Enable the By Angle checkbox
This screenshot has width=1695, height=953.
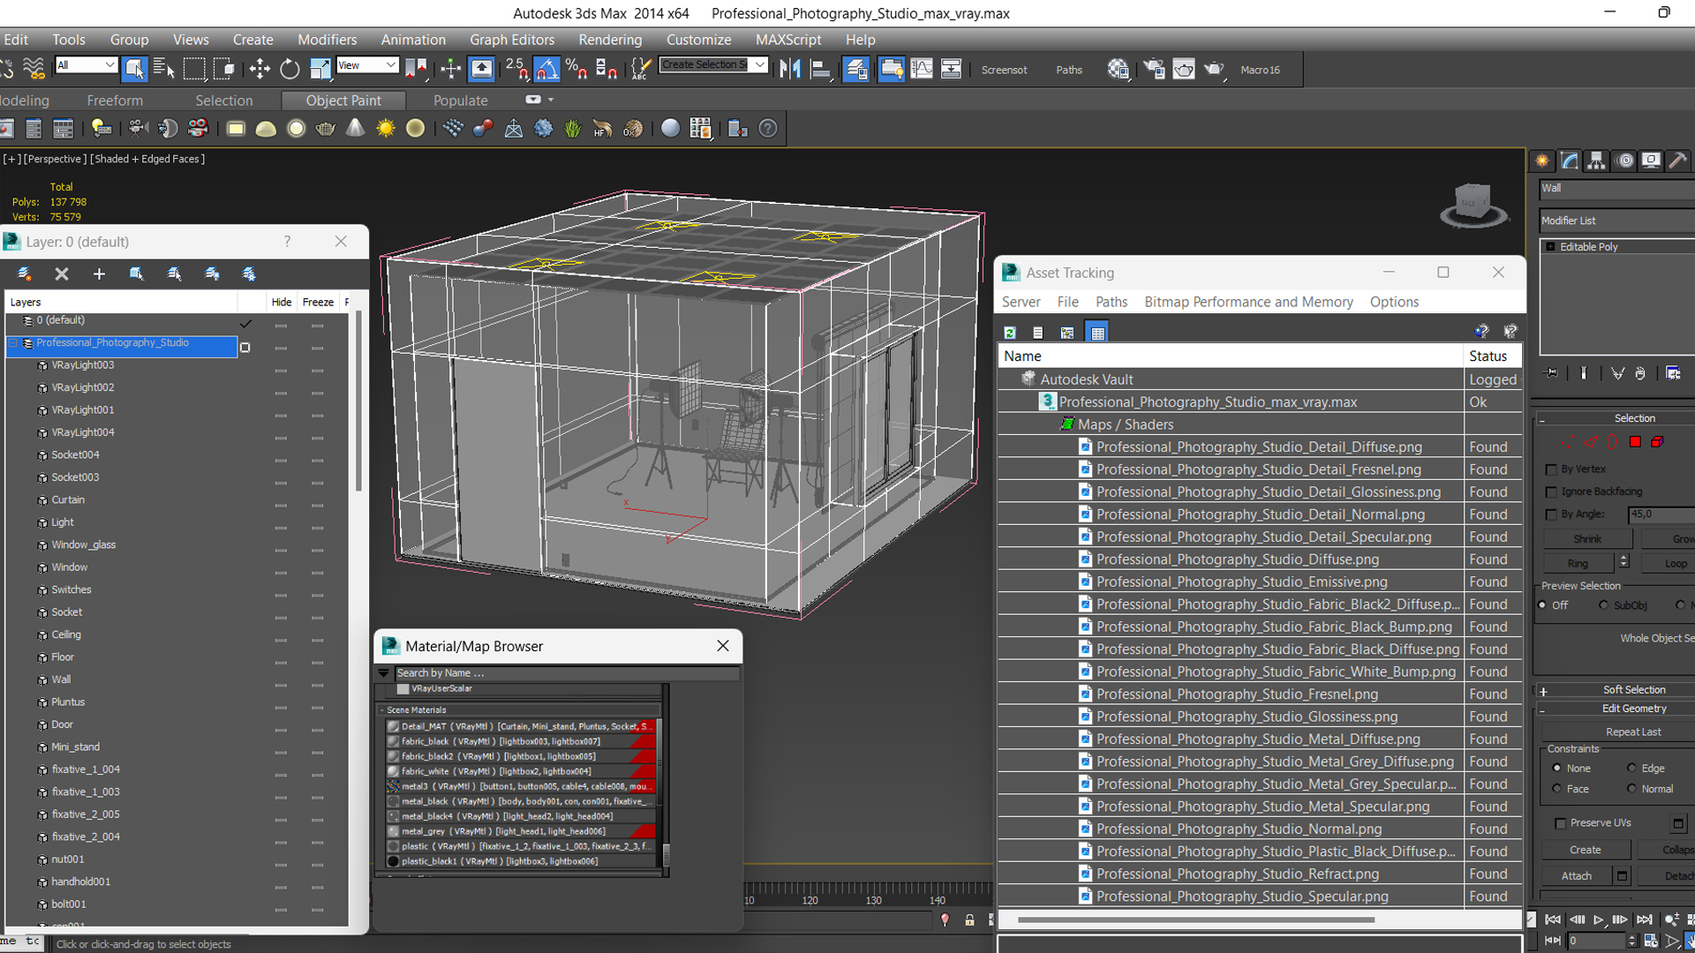pos(1551,514)
